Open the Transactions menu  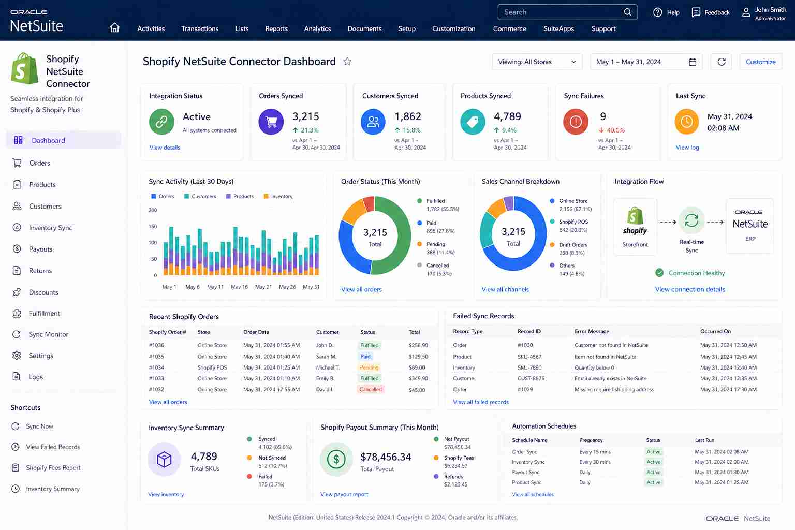200,28
